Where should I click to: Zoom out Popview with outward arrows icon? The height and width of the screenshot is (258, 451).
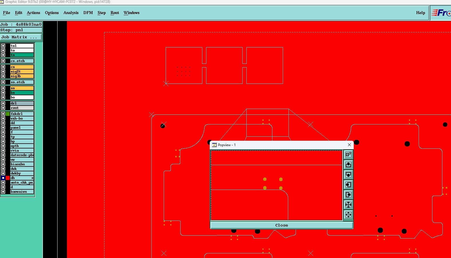tap(348, 215)
